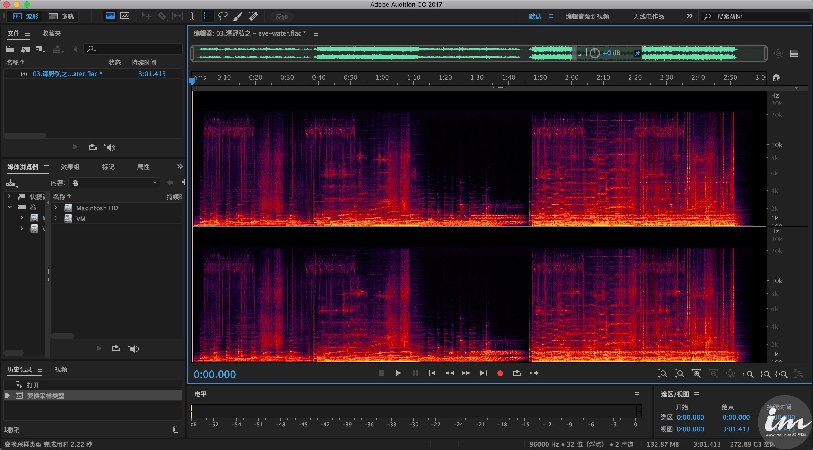Viewport: 813px width, 450px height.
Task: Toggle the spectral frequency display
Action: pyautogui.click(x=110, y=16)
